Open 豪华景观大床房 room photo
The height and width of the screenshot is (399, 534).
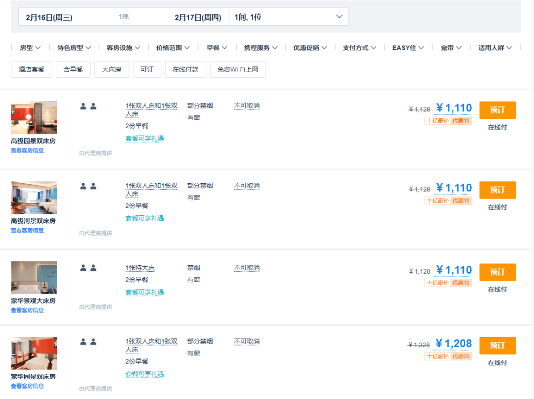click(34, 278)
